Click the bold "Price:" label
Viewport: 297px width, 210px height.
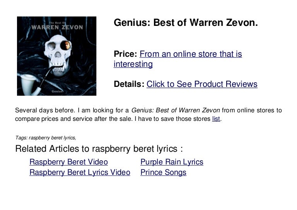pos(125,54)
